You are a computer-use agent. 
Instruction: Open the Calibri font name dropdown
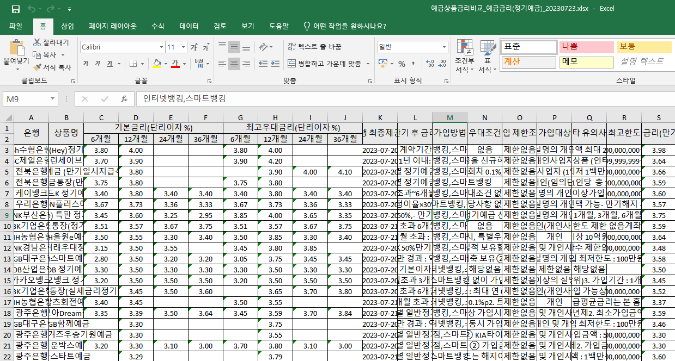coord(161,47)
